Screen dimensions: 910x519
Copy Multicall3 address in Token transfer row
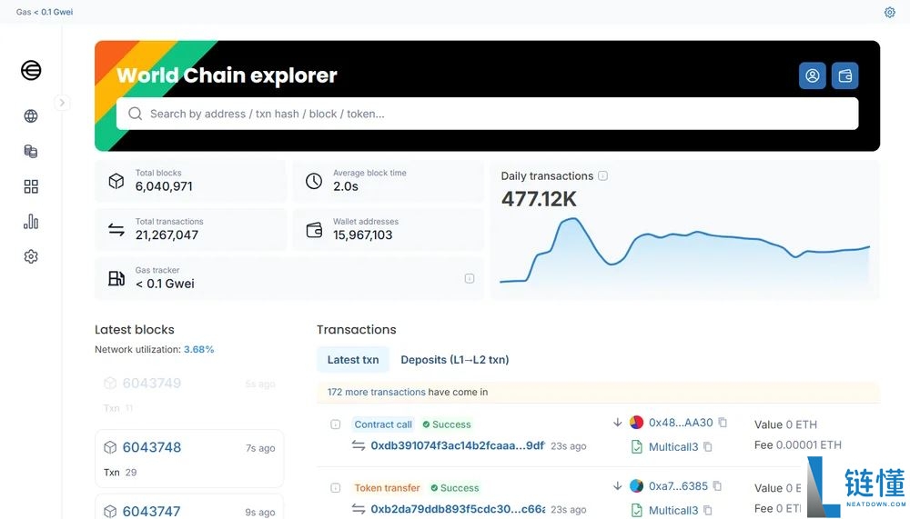[x=707, y=510]
